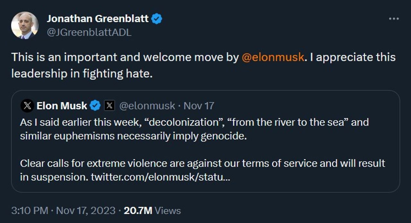Click the square X affiliation badge

(x=109, y=106)
